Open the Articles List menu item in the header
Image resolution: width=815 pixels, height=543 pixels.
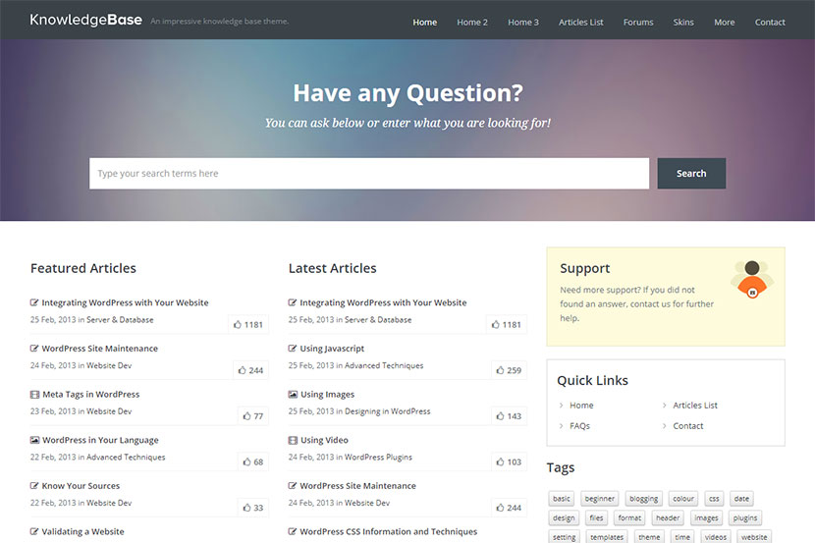[x=580, y=23]
